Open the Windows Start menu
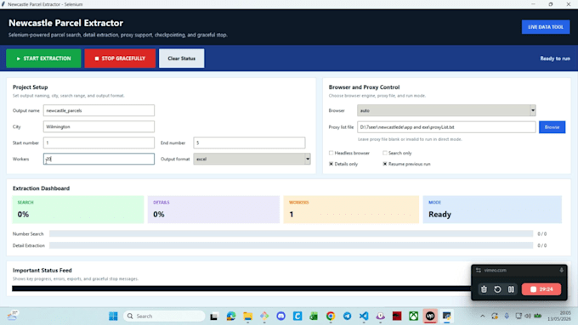The image size is (578, 325). pos(113,317)
